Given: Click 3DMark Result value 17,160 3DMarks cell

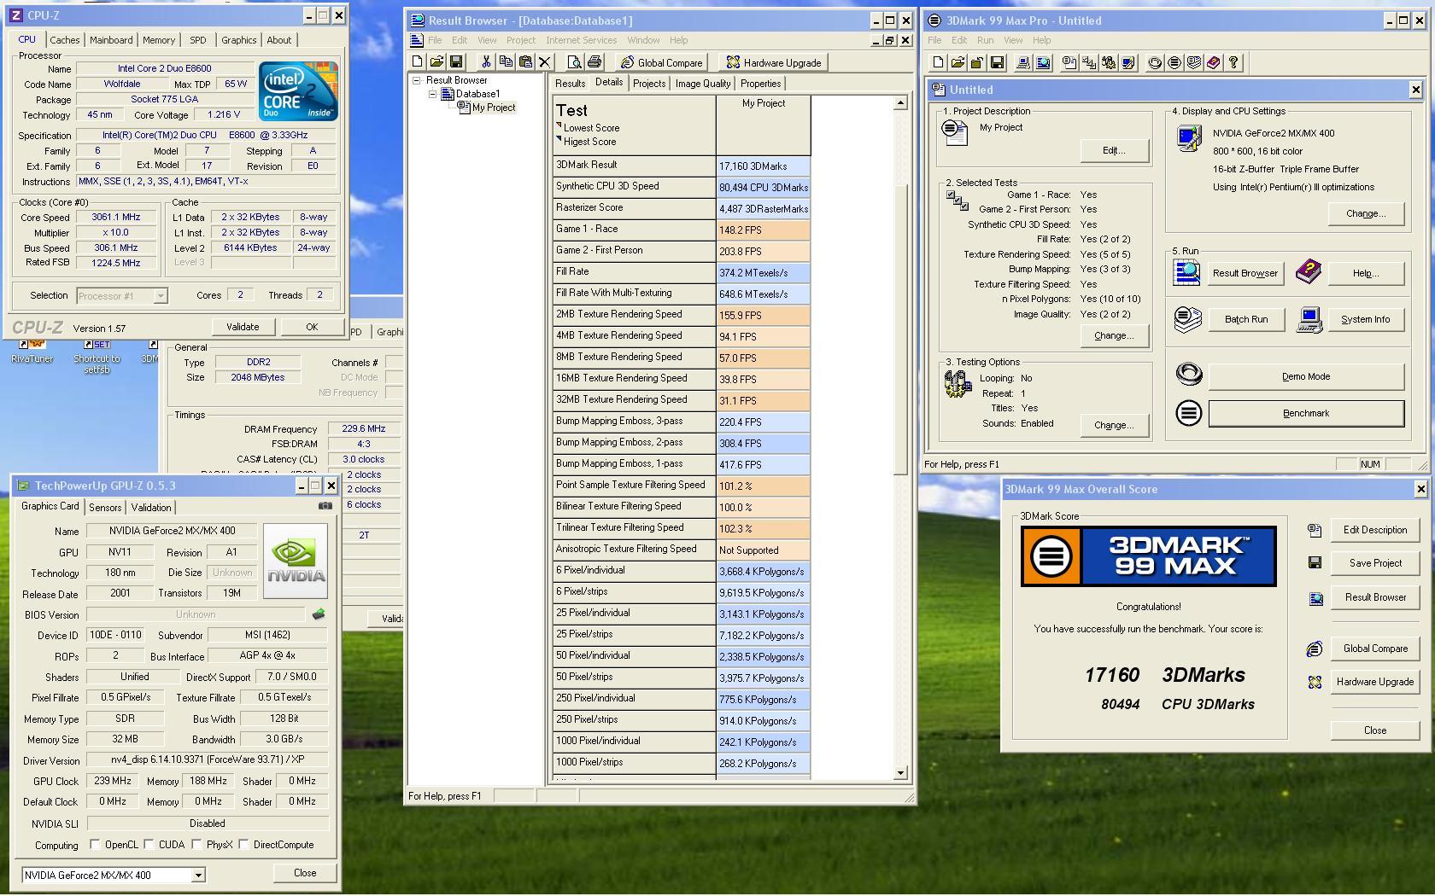Looking at the screenshot, I should (x=763, y=166).
